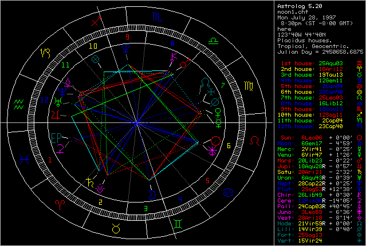Select the blue Neptune trident inside the wheel

click(x=62, y=92)
